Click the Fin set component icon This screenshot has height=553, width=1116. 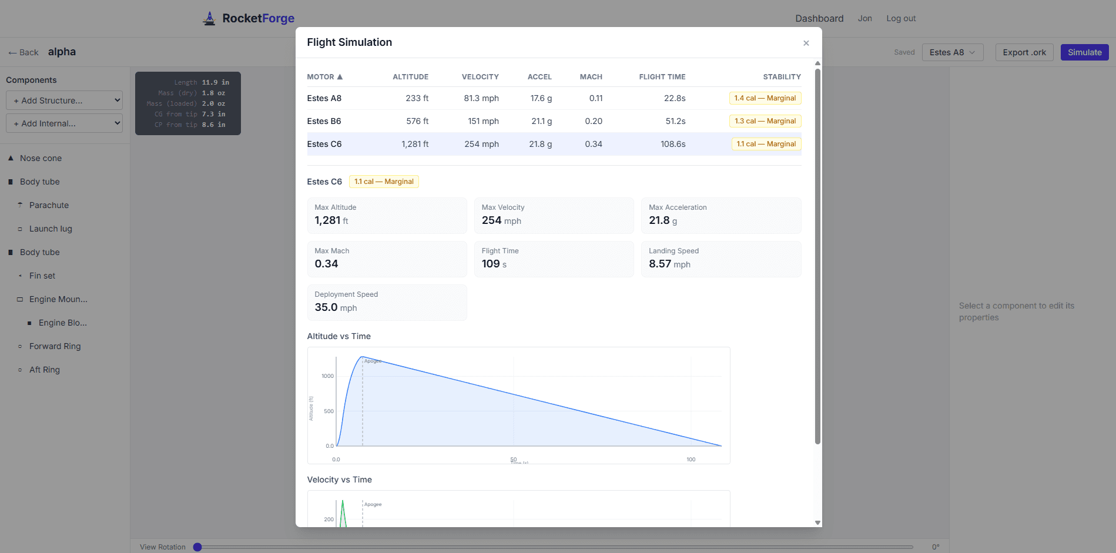click(19, 276)
